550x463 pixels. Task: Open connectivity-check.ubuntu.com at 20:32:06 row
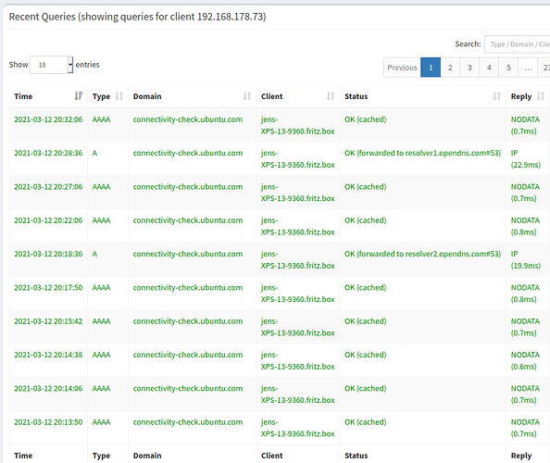coord(188,119)
